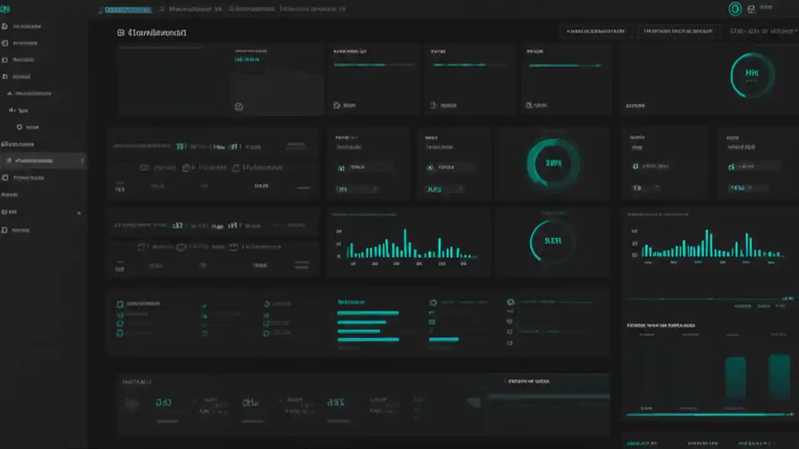Viewport: 799px width, 449px height.
Task: Select the dashboard grid icon beside the page title
Action: coord(120,32)
